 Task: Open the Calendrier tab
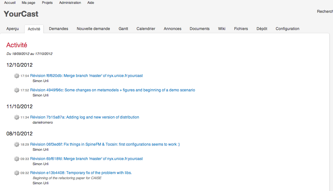[x=146, y=29]
